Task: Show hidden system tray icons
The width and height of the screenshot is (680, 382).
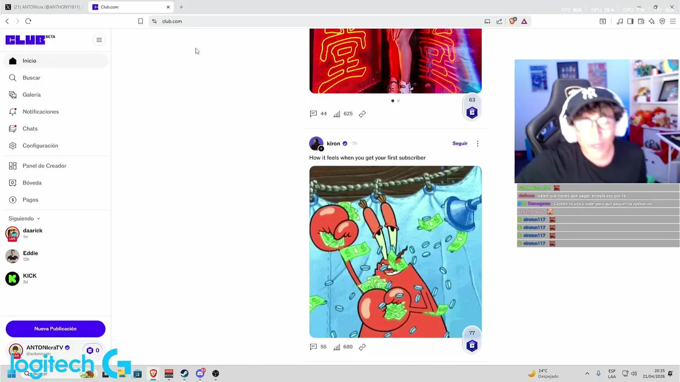Action: click(587, 374)
